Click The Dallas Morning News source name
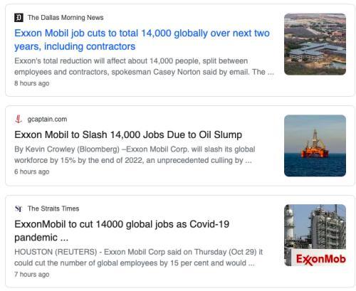This screenshot has width=356, height=291. (x=66, y=18)
